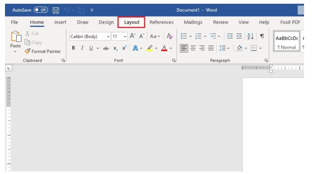Image resolution: width=314 pixels, height=174 pixels.
Task: Click the red Font Color button
Action: pos(164,48)
